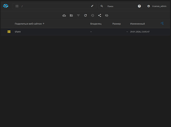Open the truenas_admin user menu
The image size is (171, 127).
pyautogui.click(x=157, y=6)
